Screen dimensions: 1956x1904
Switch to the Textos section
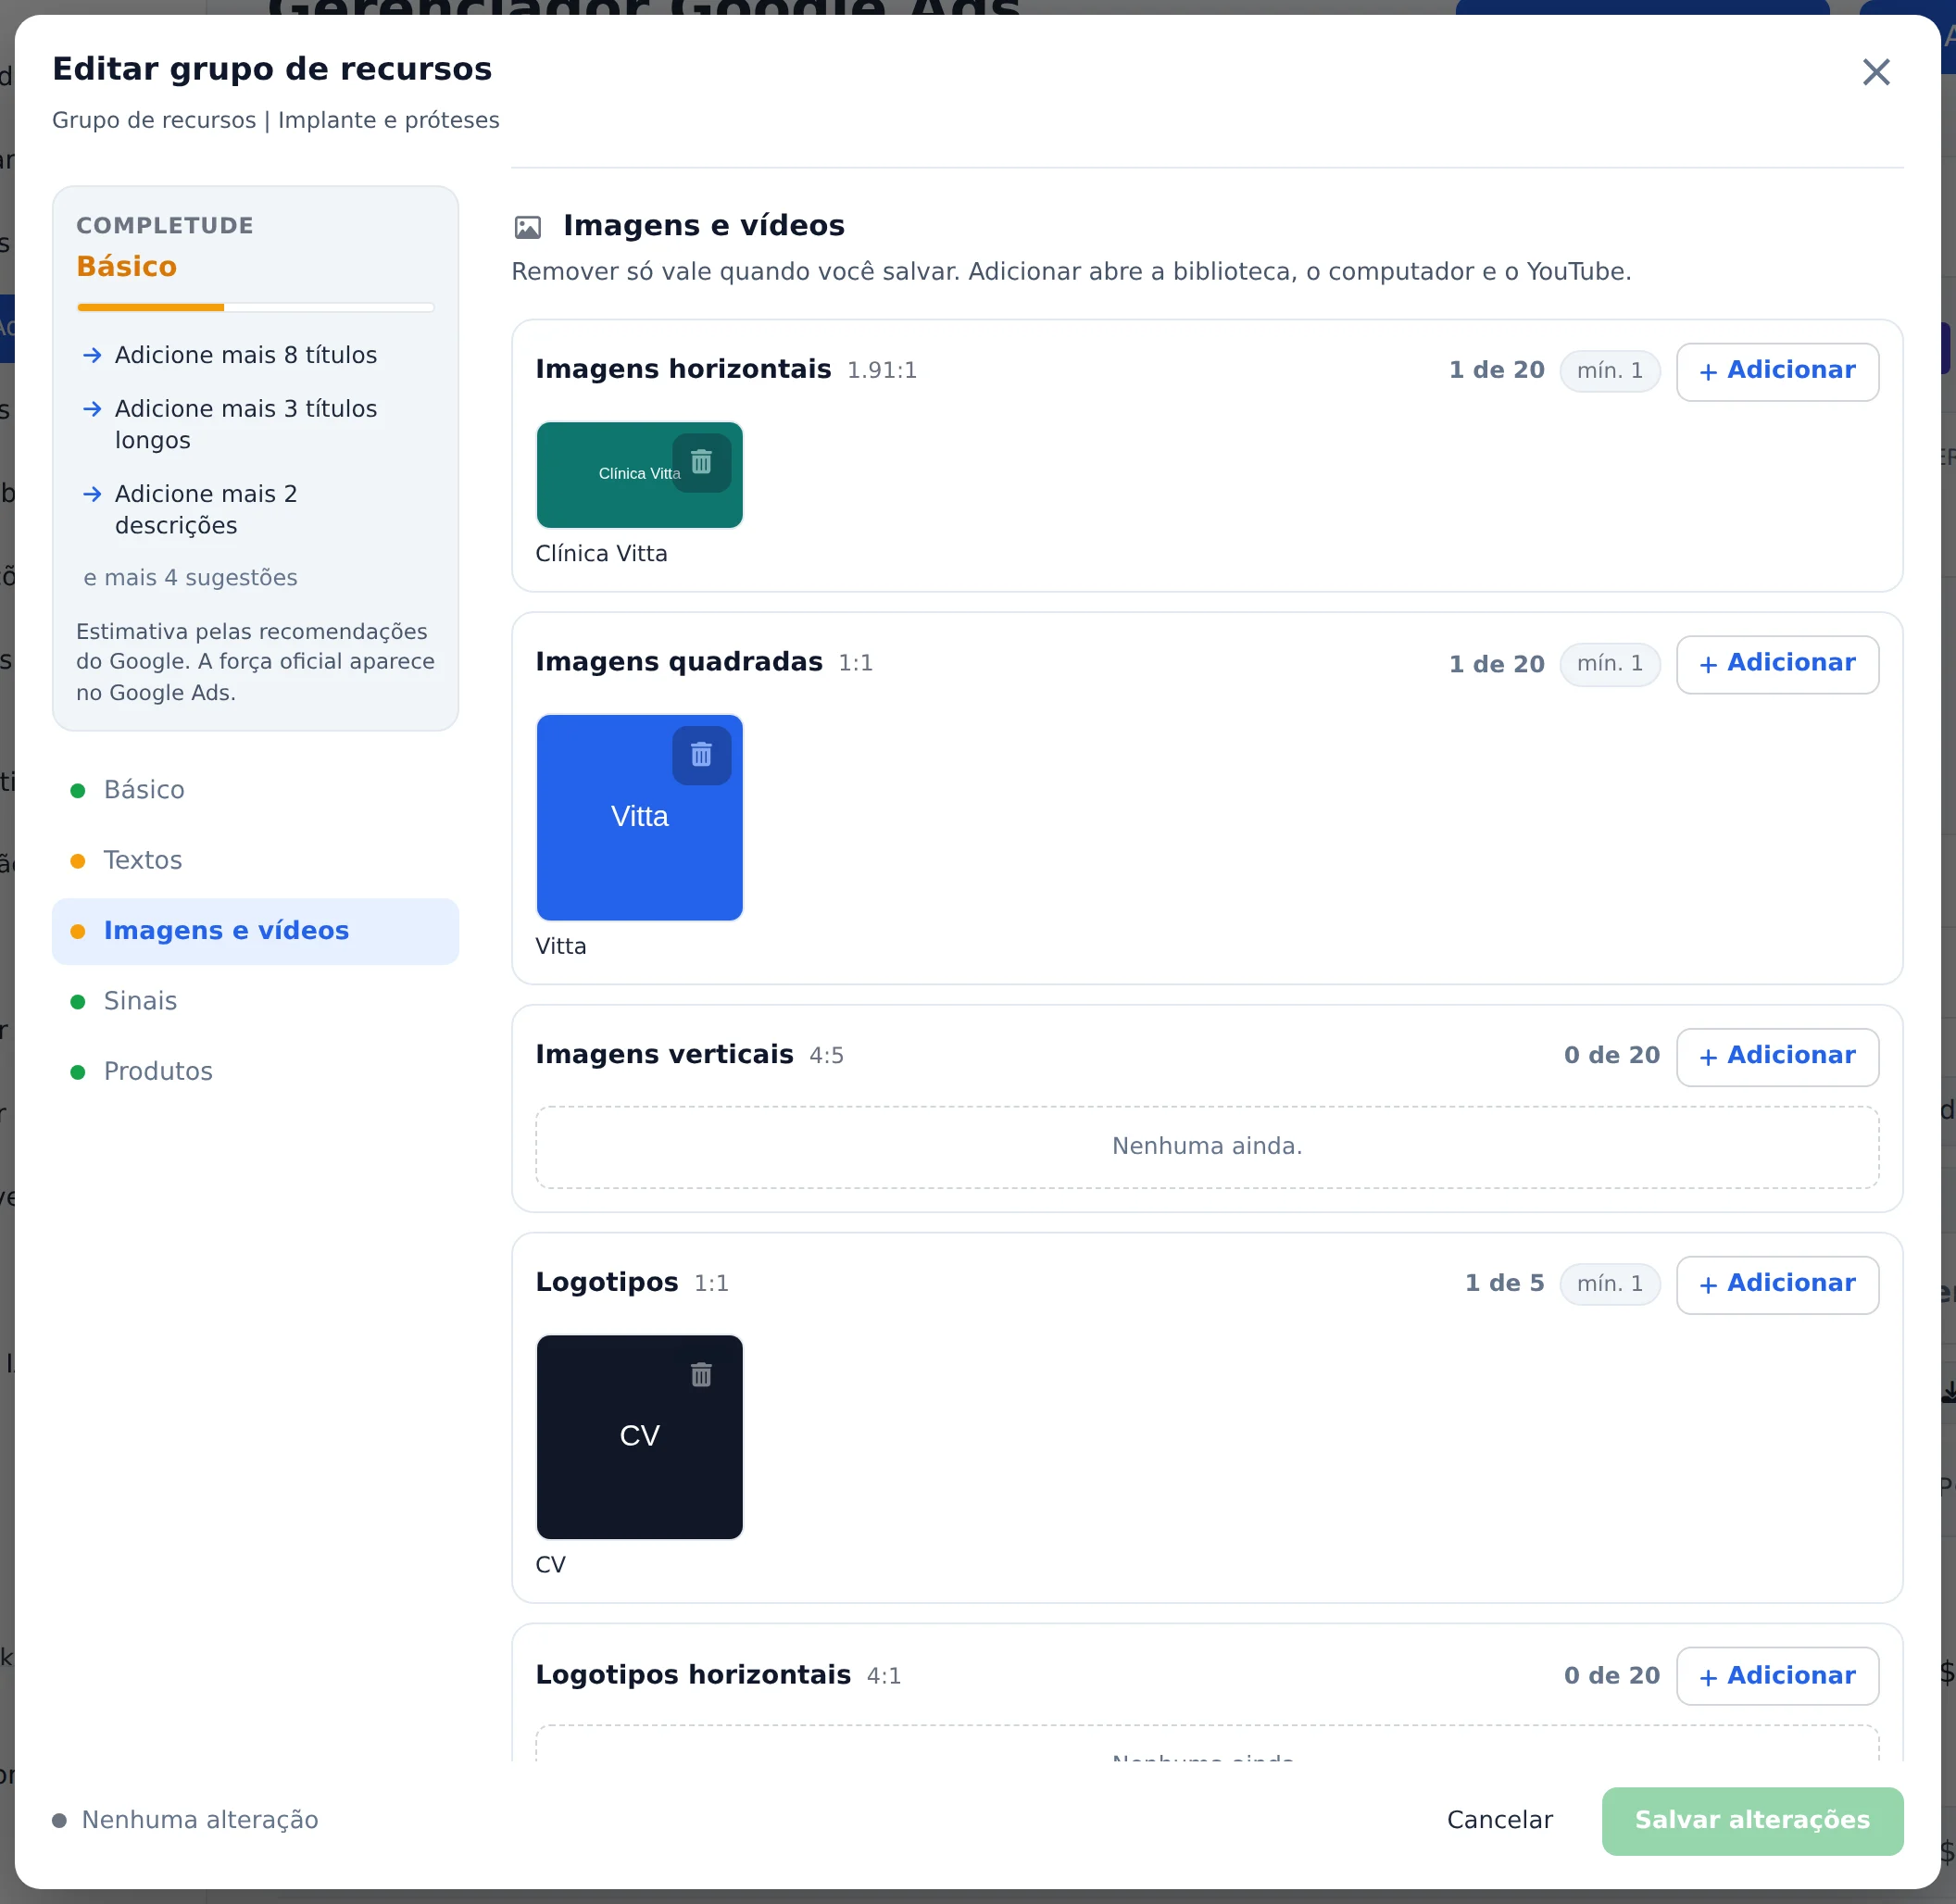tap(255, 860)
